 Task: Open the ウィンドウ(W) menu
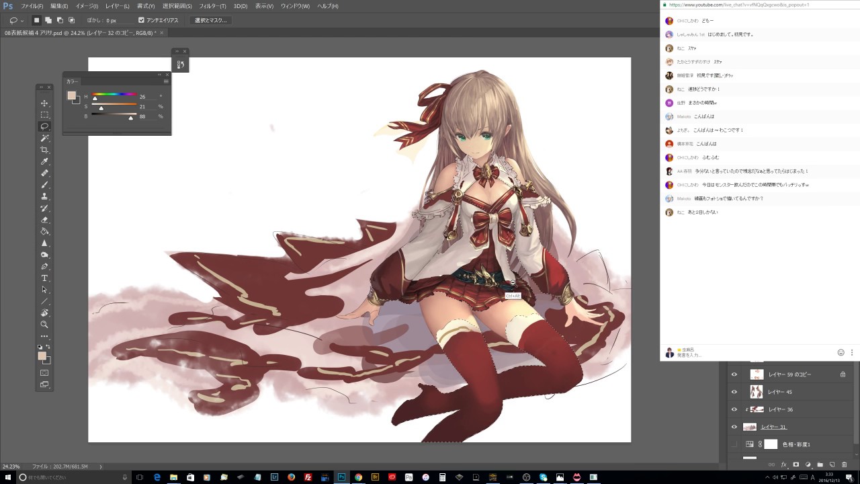point(295,6)
